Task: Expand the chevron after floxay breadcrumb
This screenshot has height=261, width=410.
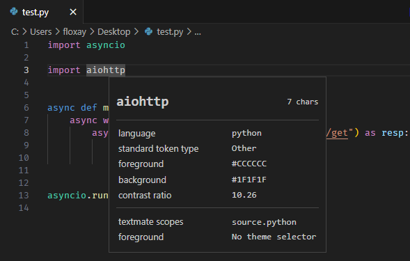Action: click(x=92, y=32)
